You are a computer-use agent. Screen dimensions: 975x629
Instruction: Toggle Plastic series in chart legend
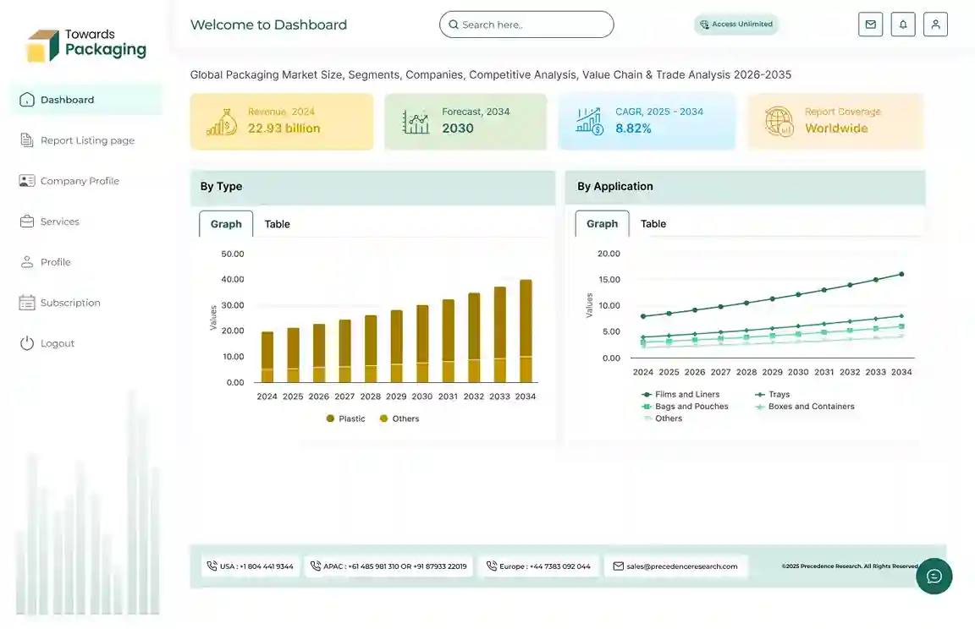[x=346, y=418]
